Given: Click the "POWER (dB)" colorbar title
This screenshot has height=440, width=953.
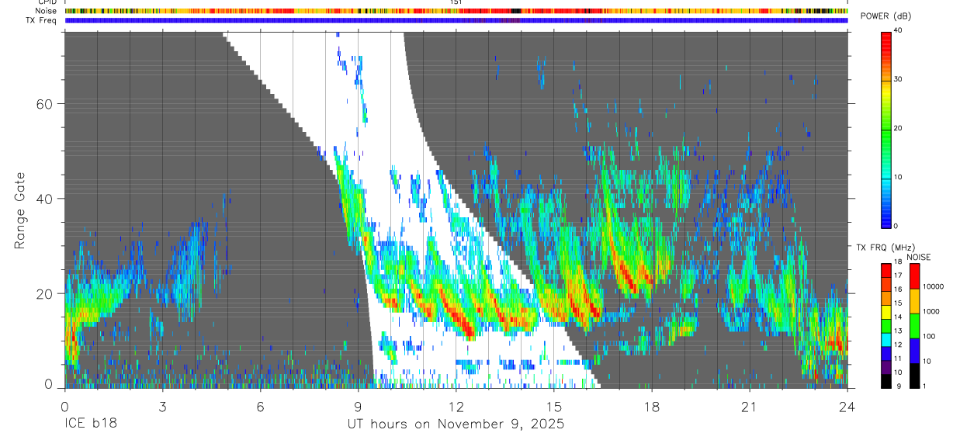Looking at the screenshot, I should point(885,16).
